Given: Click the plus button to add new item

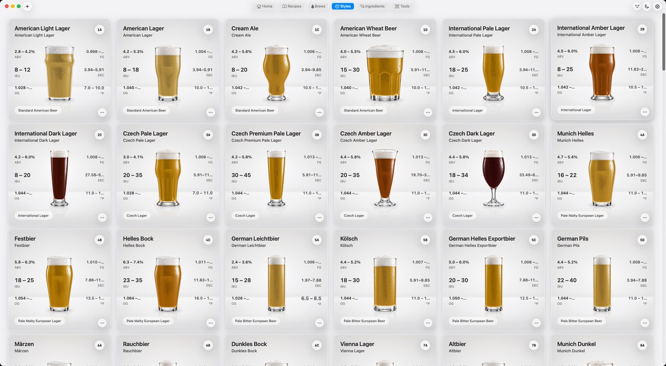Looking at the screenshot, I should pyautogui.click(x=28, y=6).
